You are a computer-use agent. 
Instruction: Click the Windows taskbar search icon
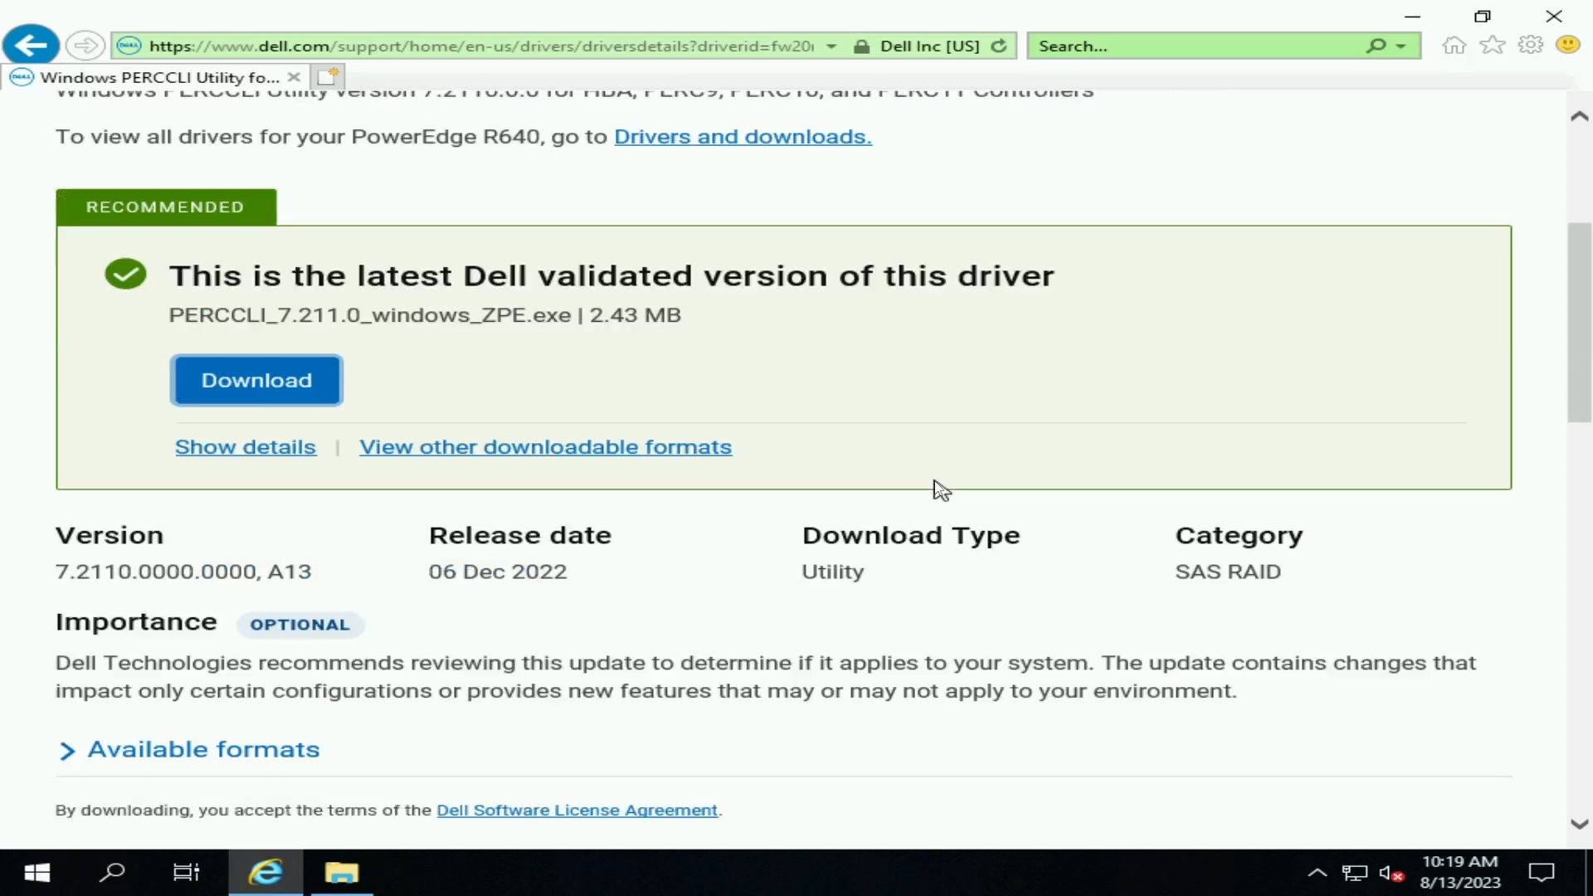coord(113,872)
